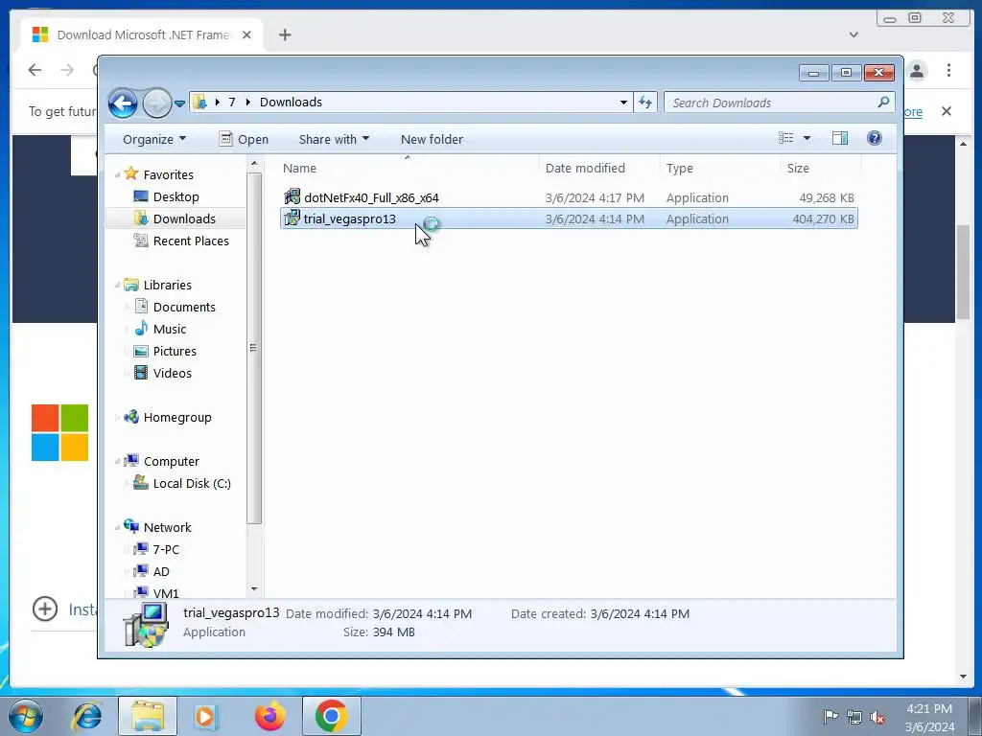Click Microsoft logo on web page
This screenshot has height=736, width=982.
click(x=60, y=432)
